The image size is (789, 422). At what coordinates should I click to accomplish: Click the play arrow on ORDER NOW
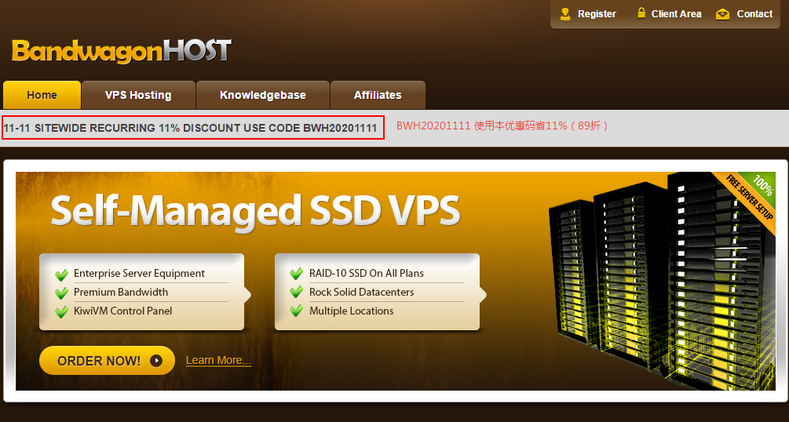[156, 361]
